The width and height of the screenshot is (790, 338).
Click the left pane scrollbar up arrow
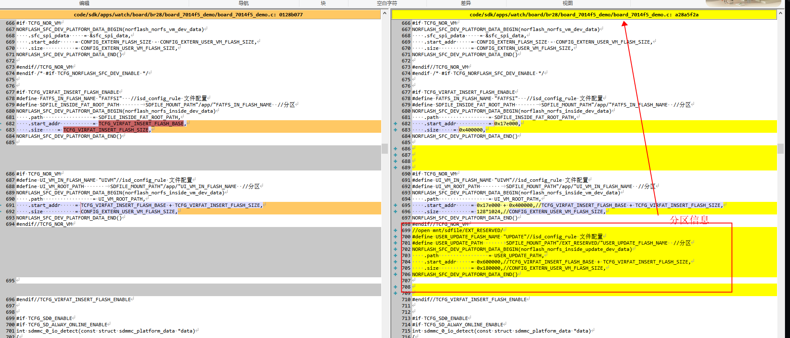tap(385, 13)
